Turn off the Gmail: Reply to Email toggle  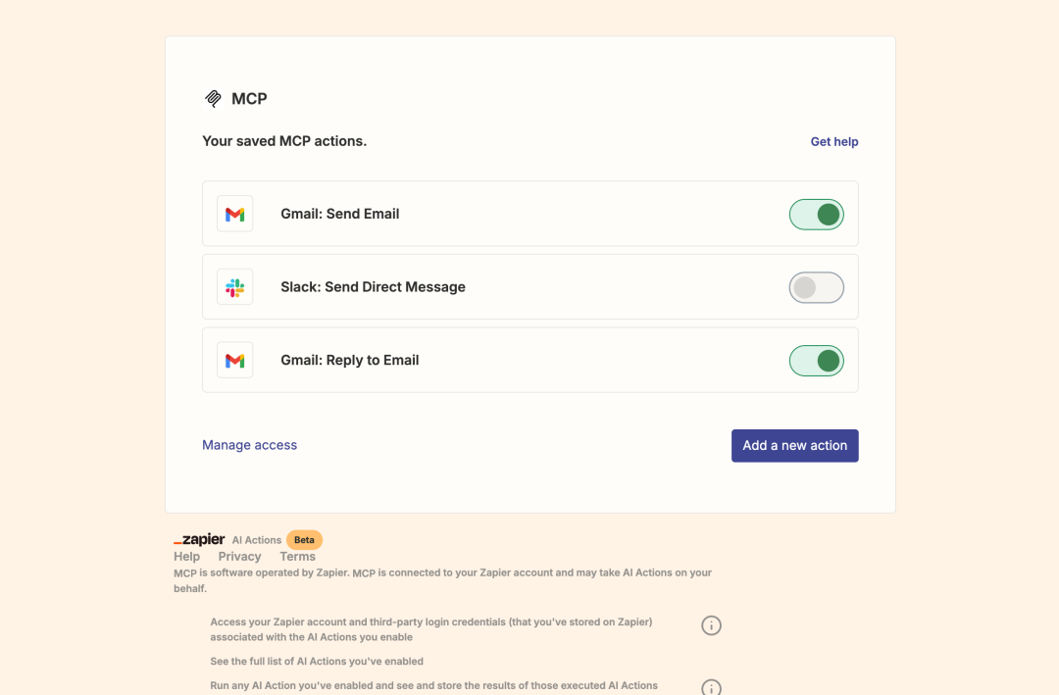point(816,361)
